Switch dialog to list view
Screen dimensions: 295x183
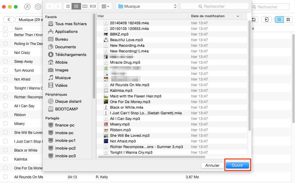click(76, 7)
